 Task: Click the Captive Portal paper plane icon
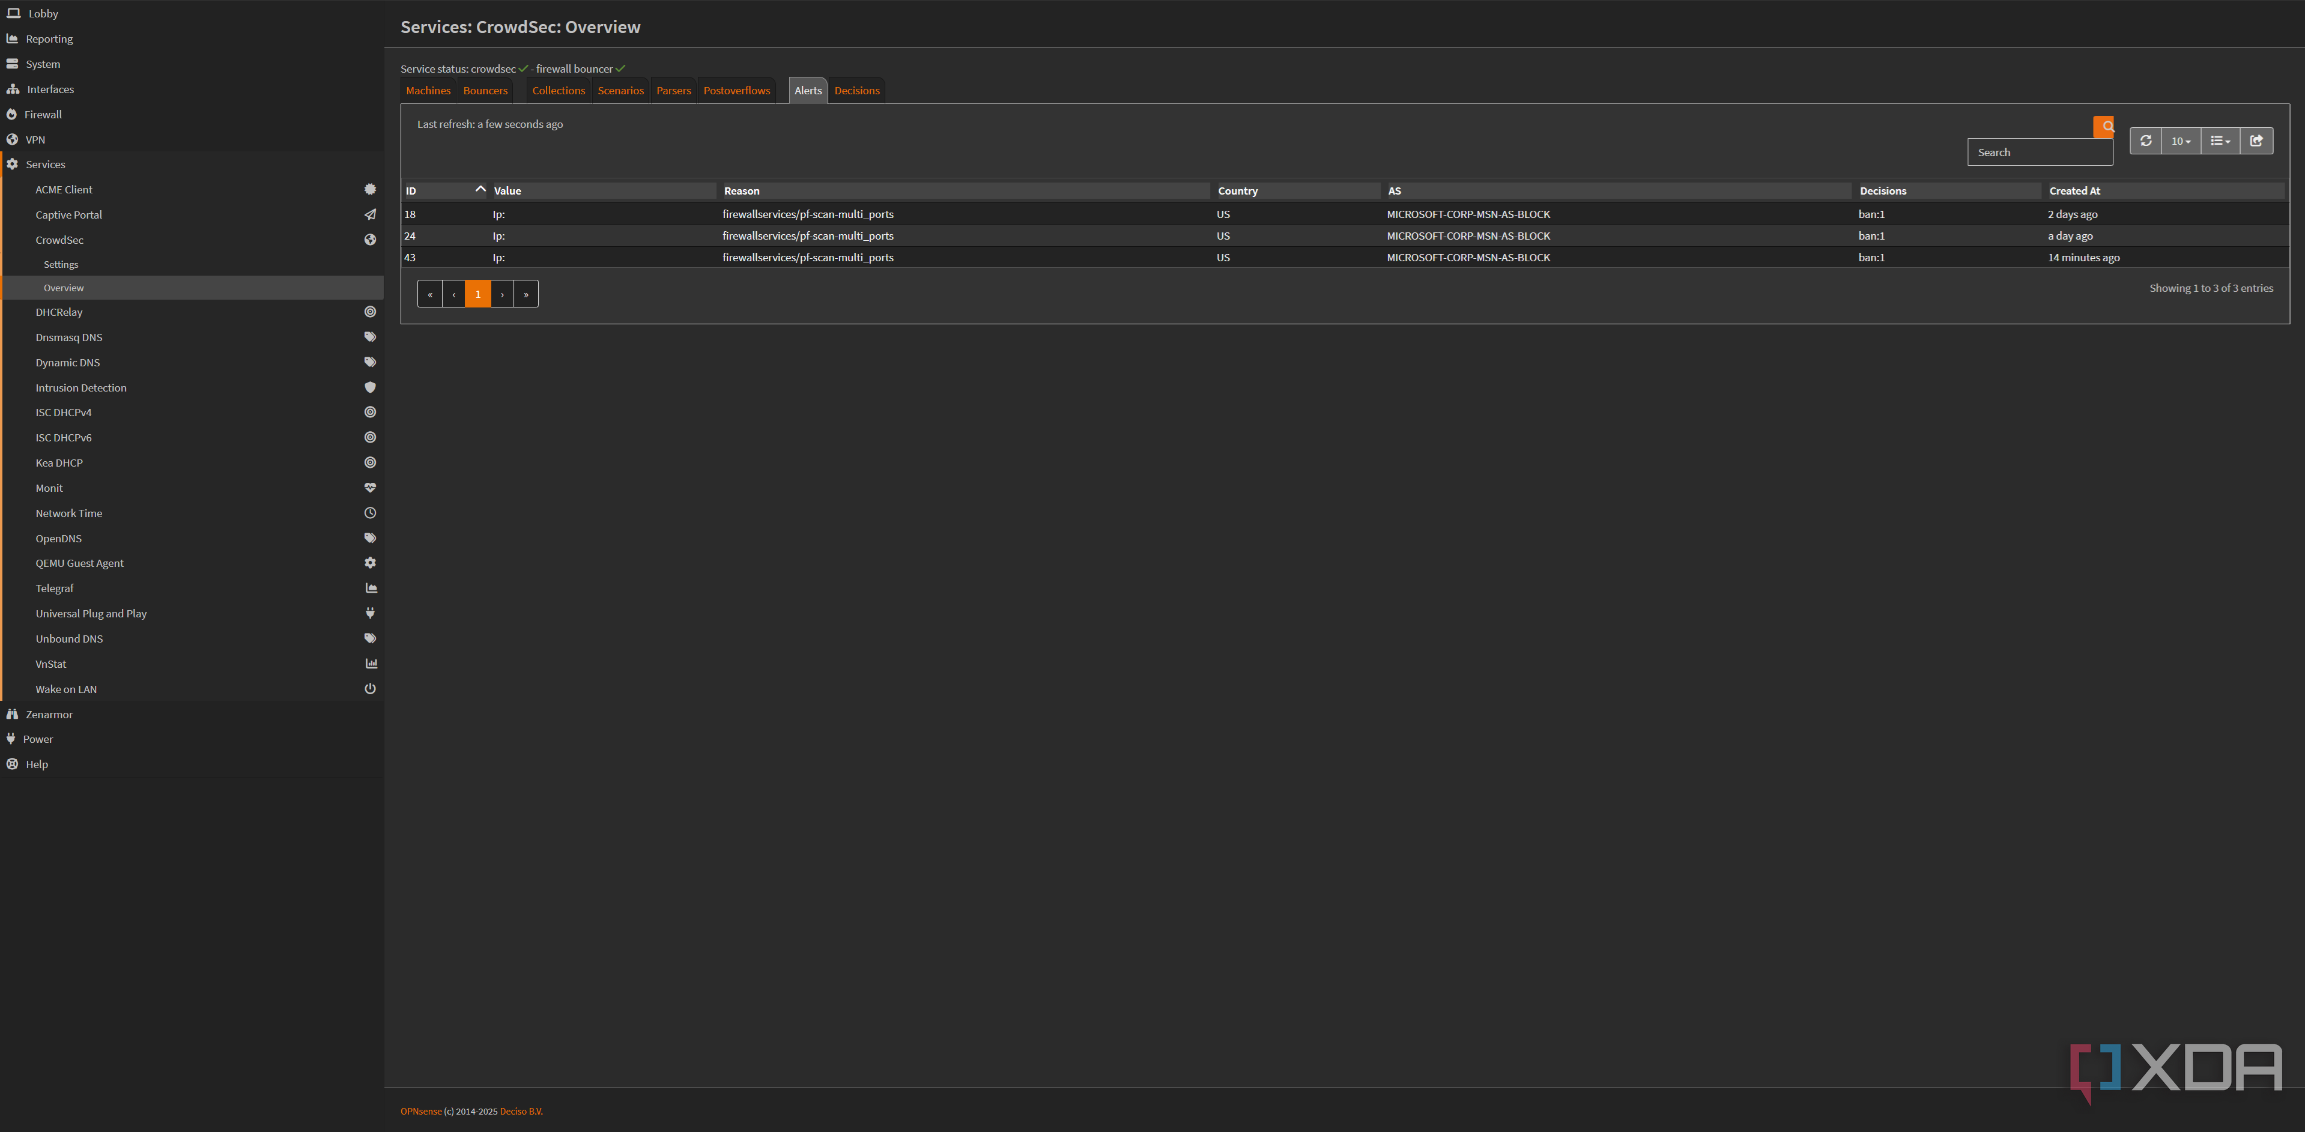[369, 215]
